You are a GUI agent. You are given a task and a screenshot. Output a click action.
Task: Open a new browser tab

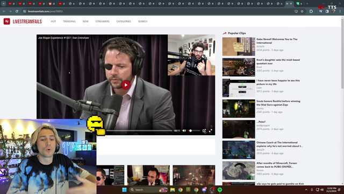(307, 4)
